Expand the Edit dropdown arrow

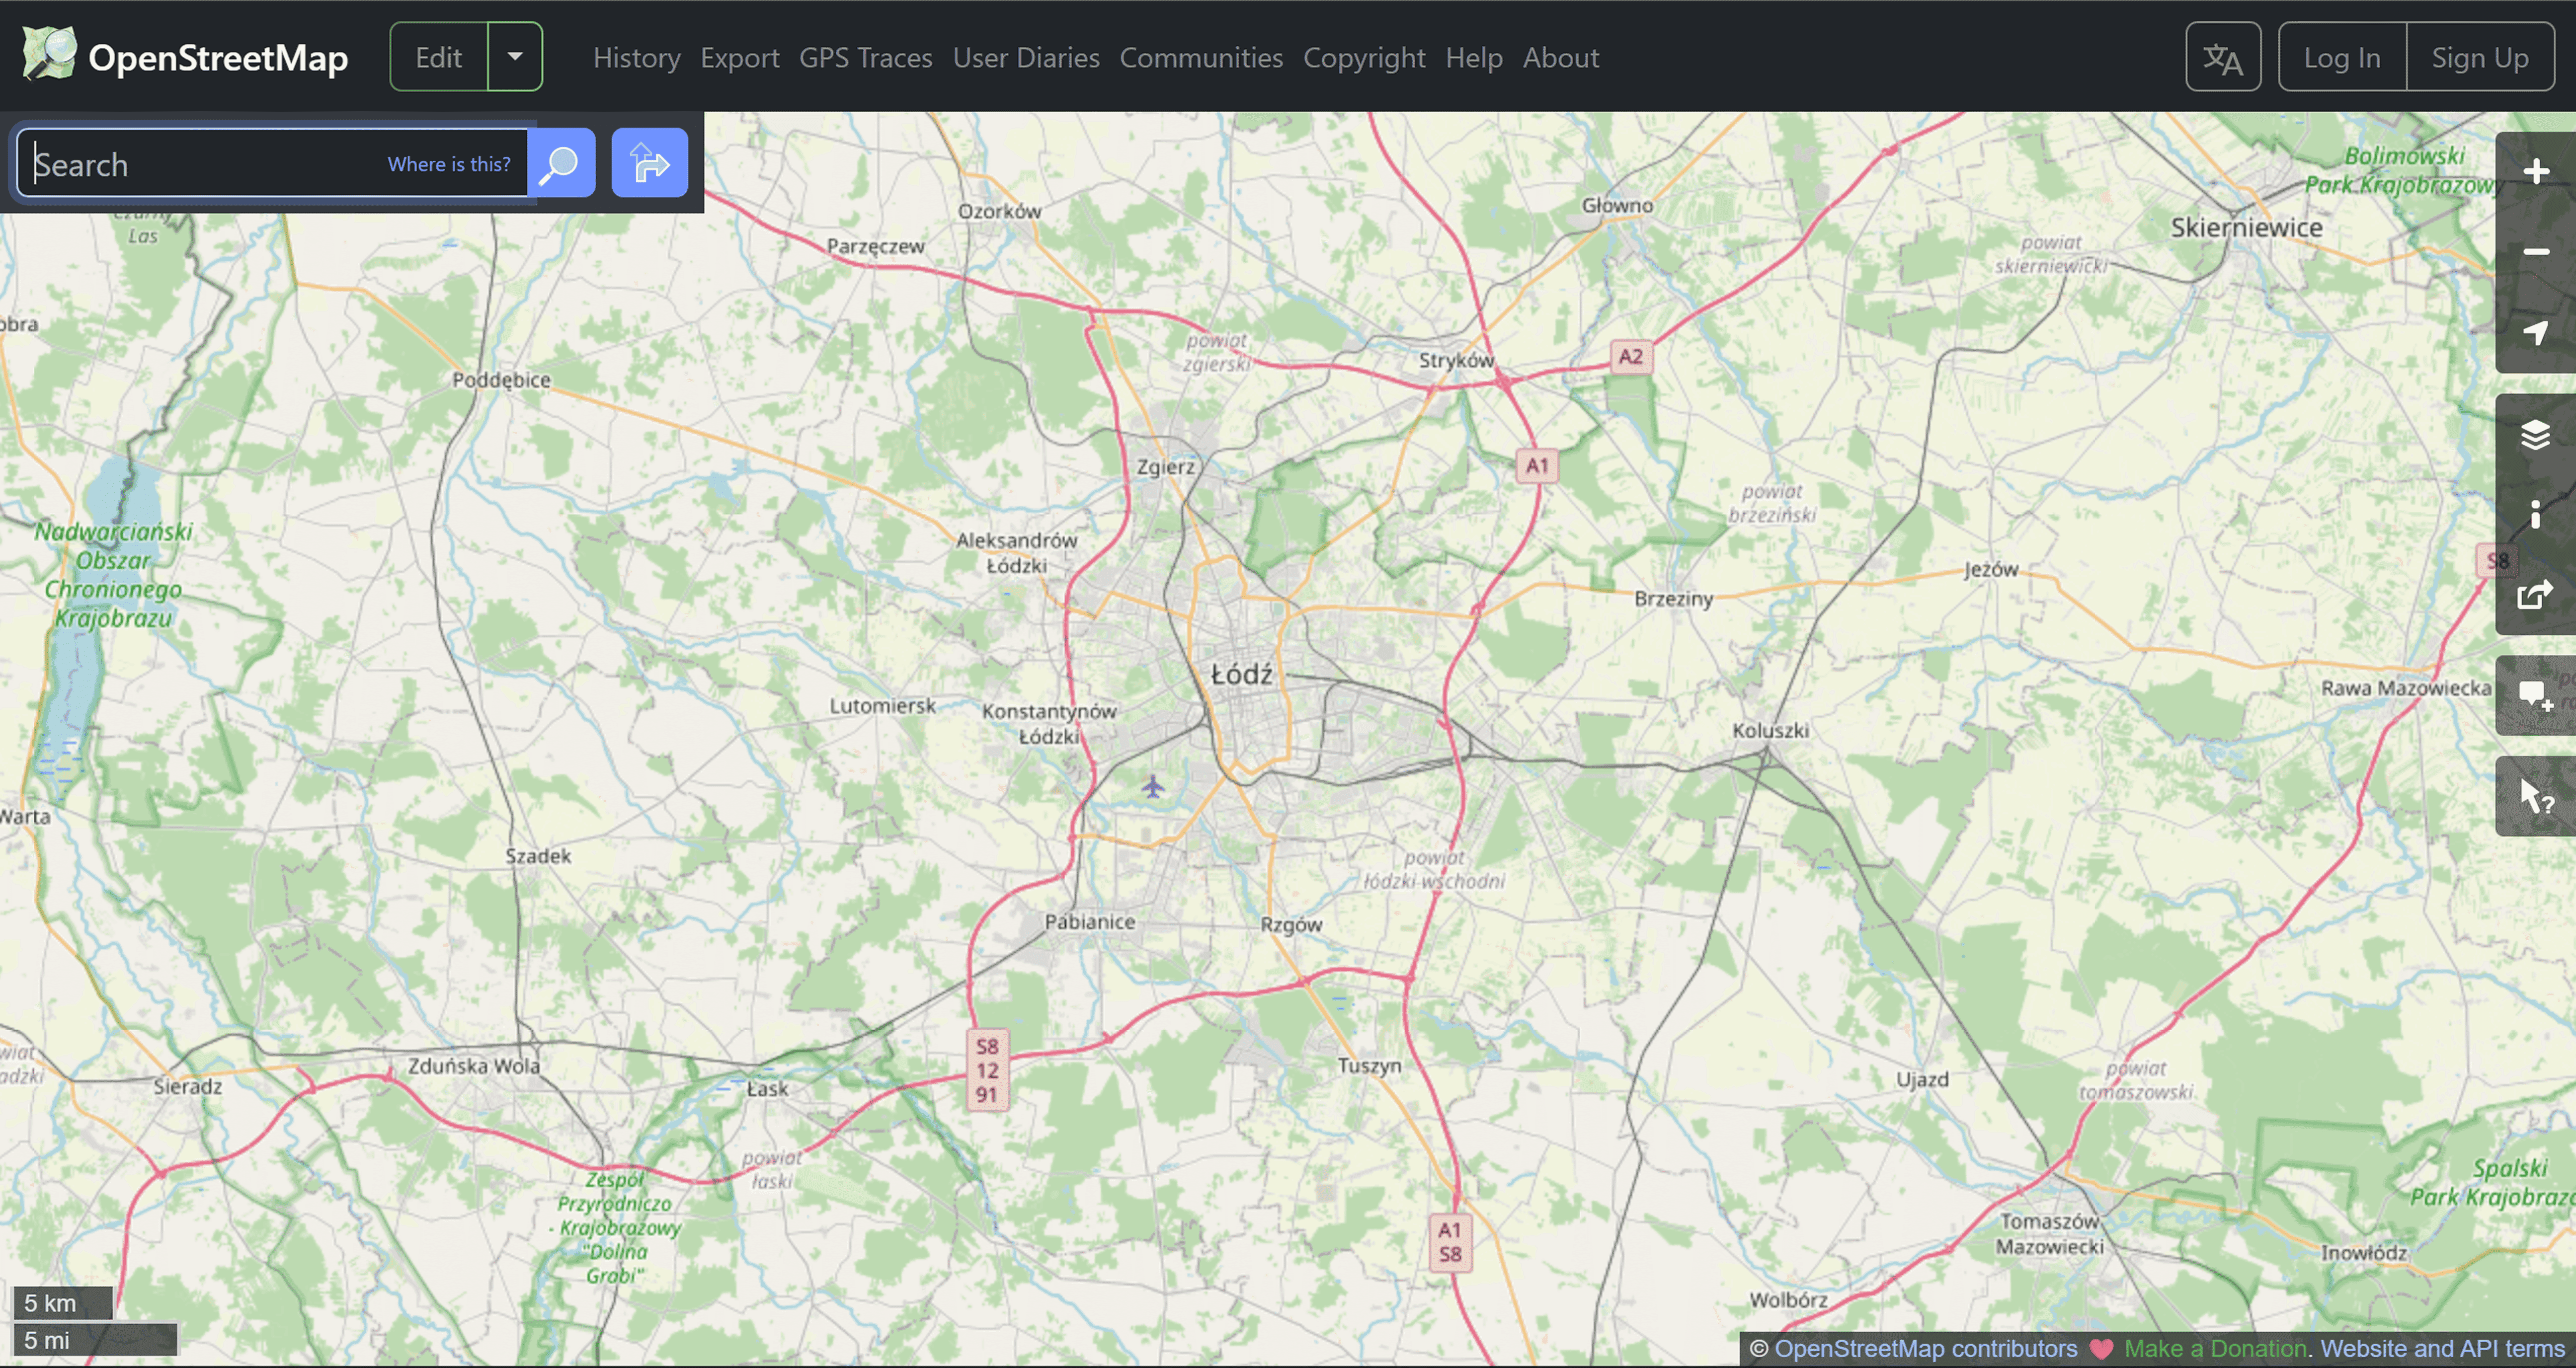(x=515, y=57)
